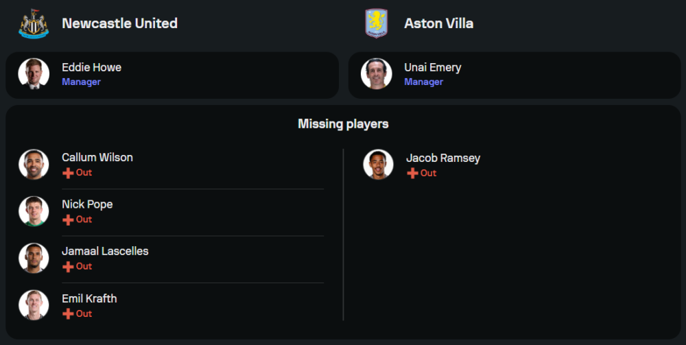The width and height of the screenshot is (686, 345).
Task: Click the Unai Emery manager name
Action: pos(432,67)
